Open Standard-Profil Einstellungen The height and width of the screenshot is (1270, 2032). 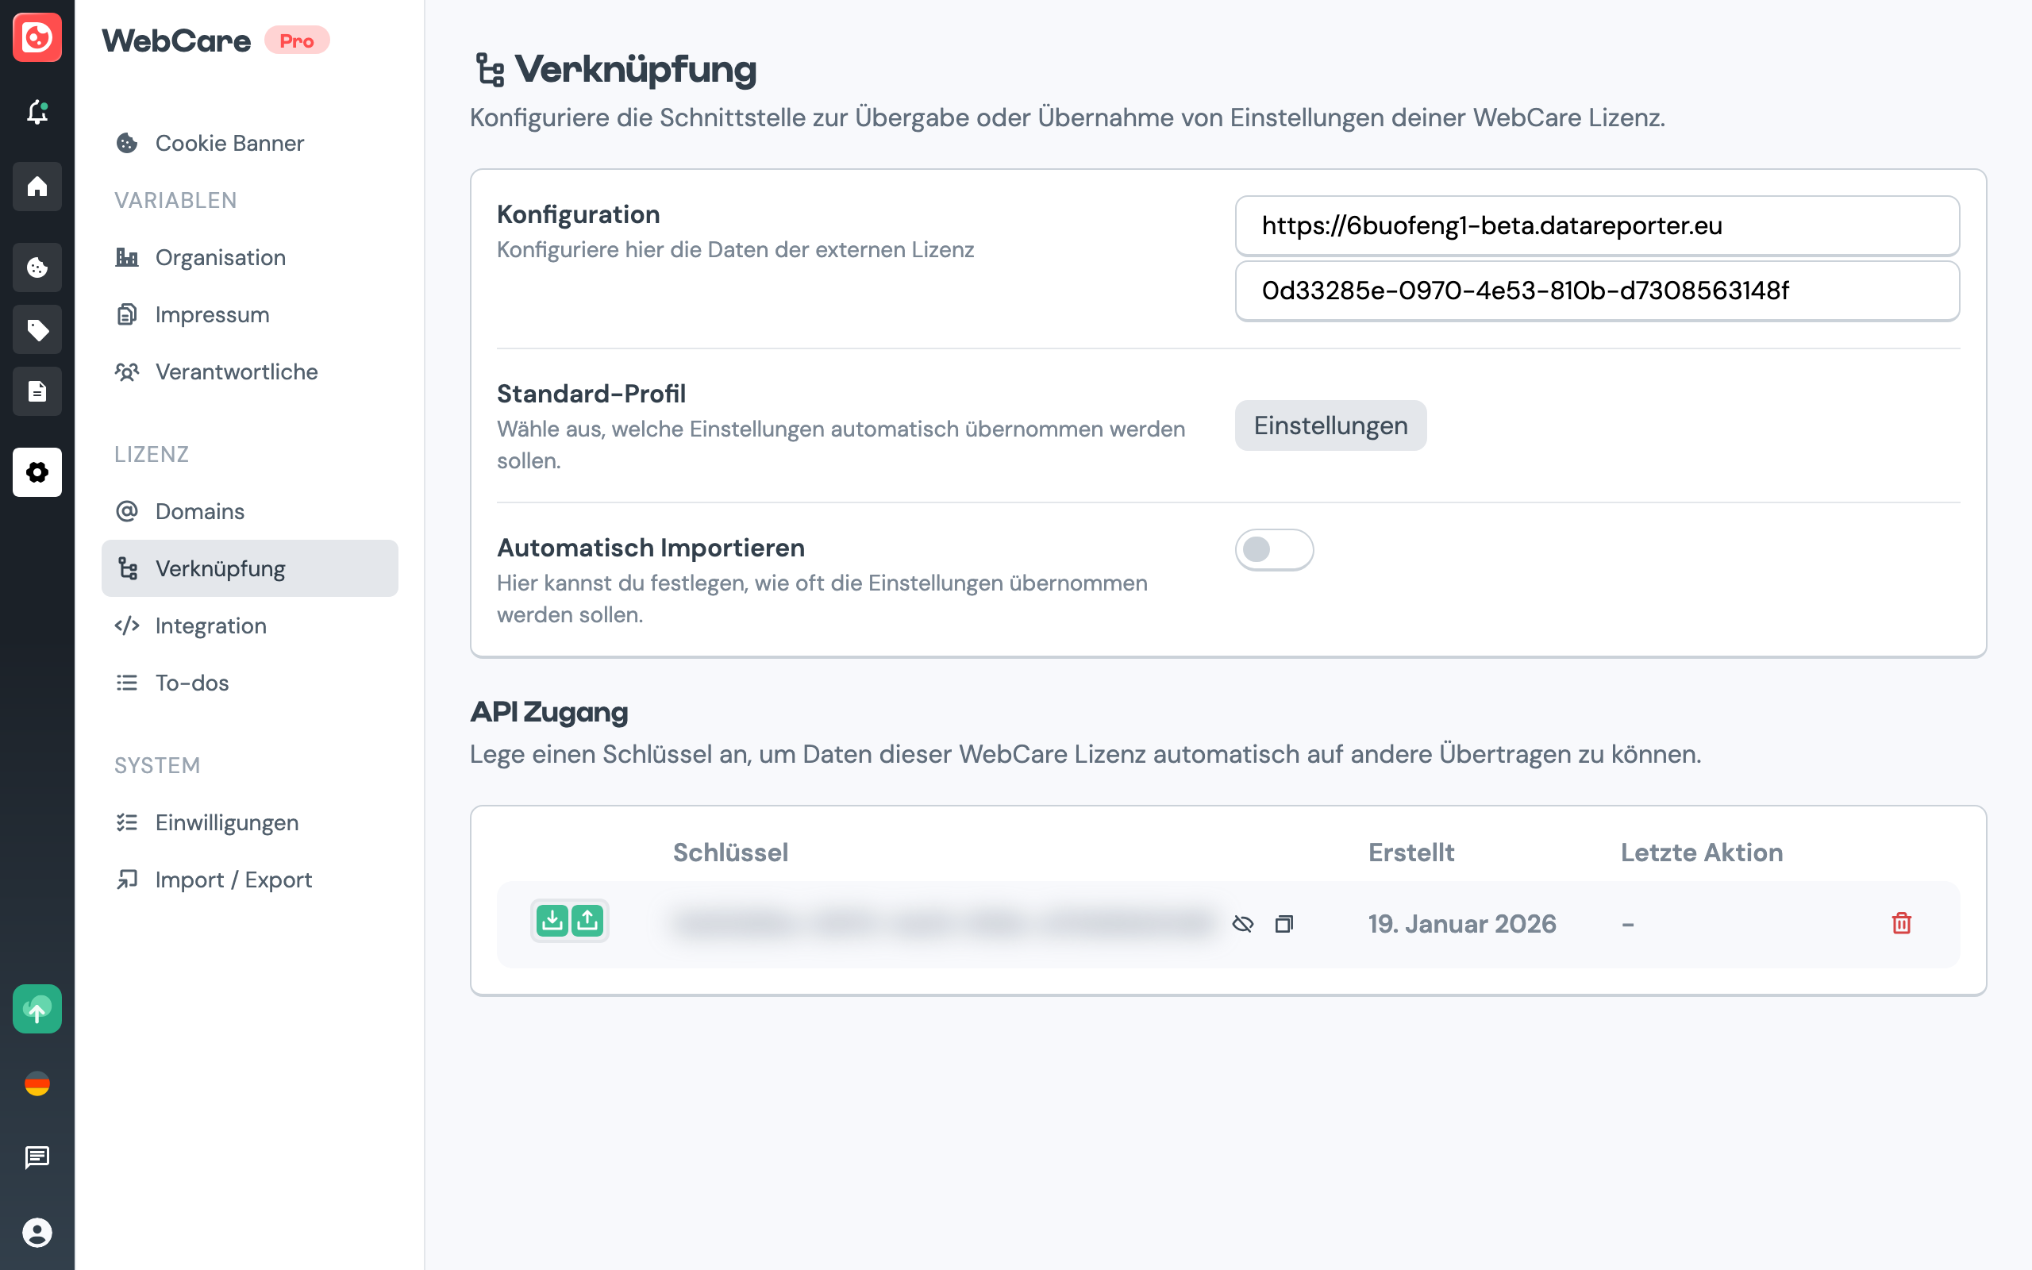point(1330,425)
